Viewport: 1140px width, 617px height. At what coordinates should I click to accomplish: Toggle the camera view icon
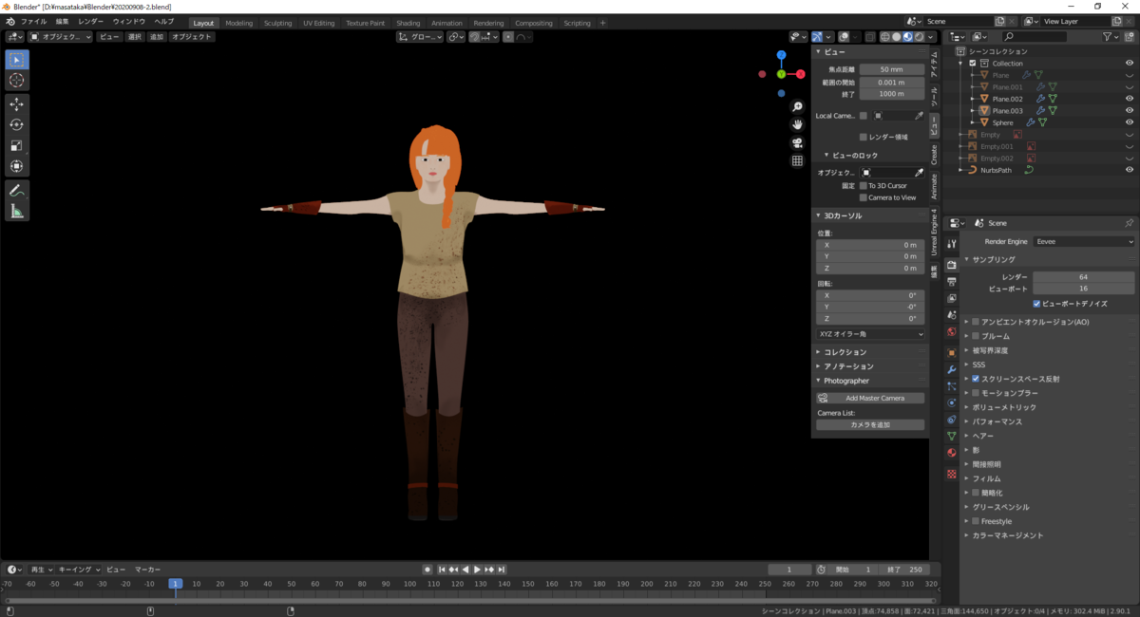point(798,142)
